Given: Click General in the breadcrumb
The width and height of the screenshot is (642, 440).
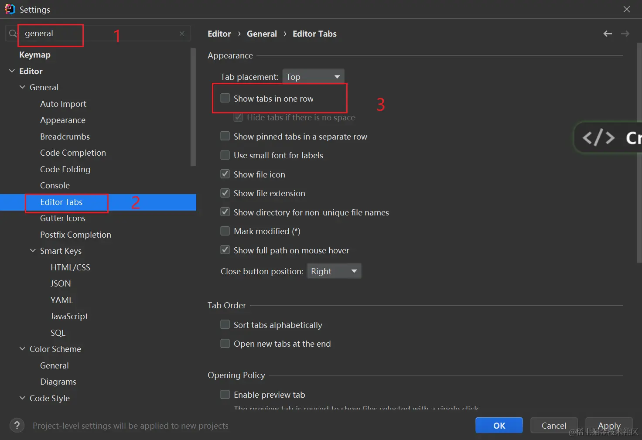Looking at the screenshot, I should 262,34.
